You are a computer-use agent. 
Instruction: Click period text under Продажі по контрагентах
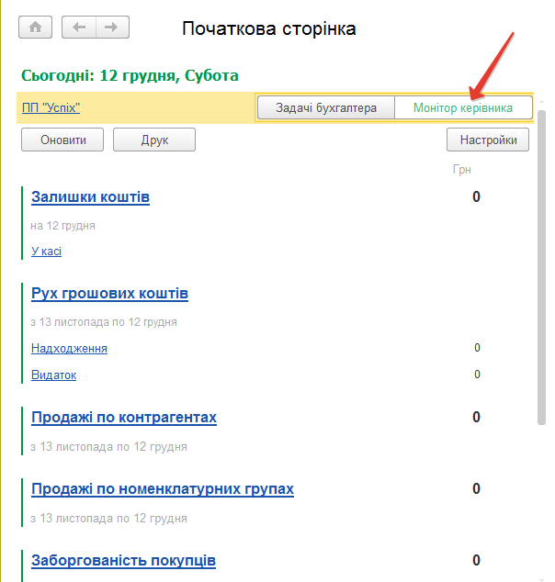point(108,446)
